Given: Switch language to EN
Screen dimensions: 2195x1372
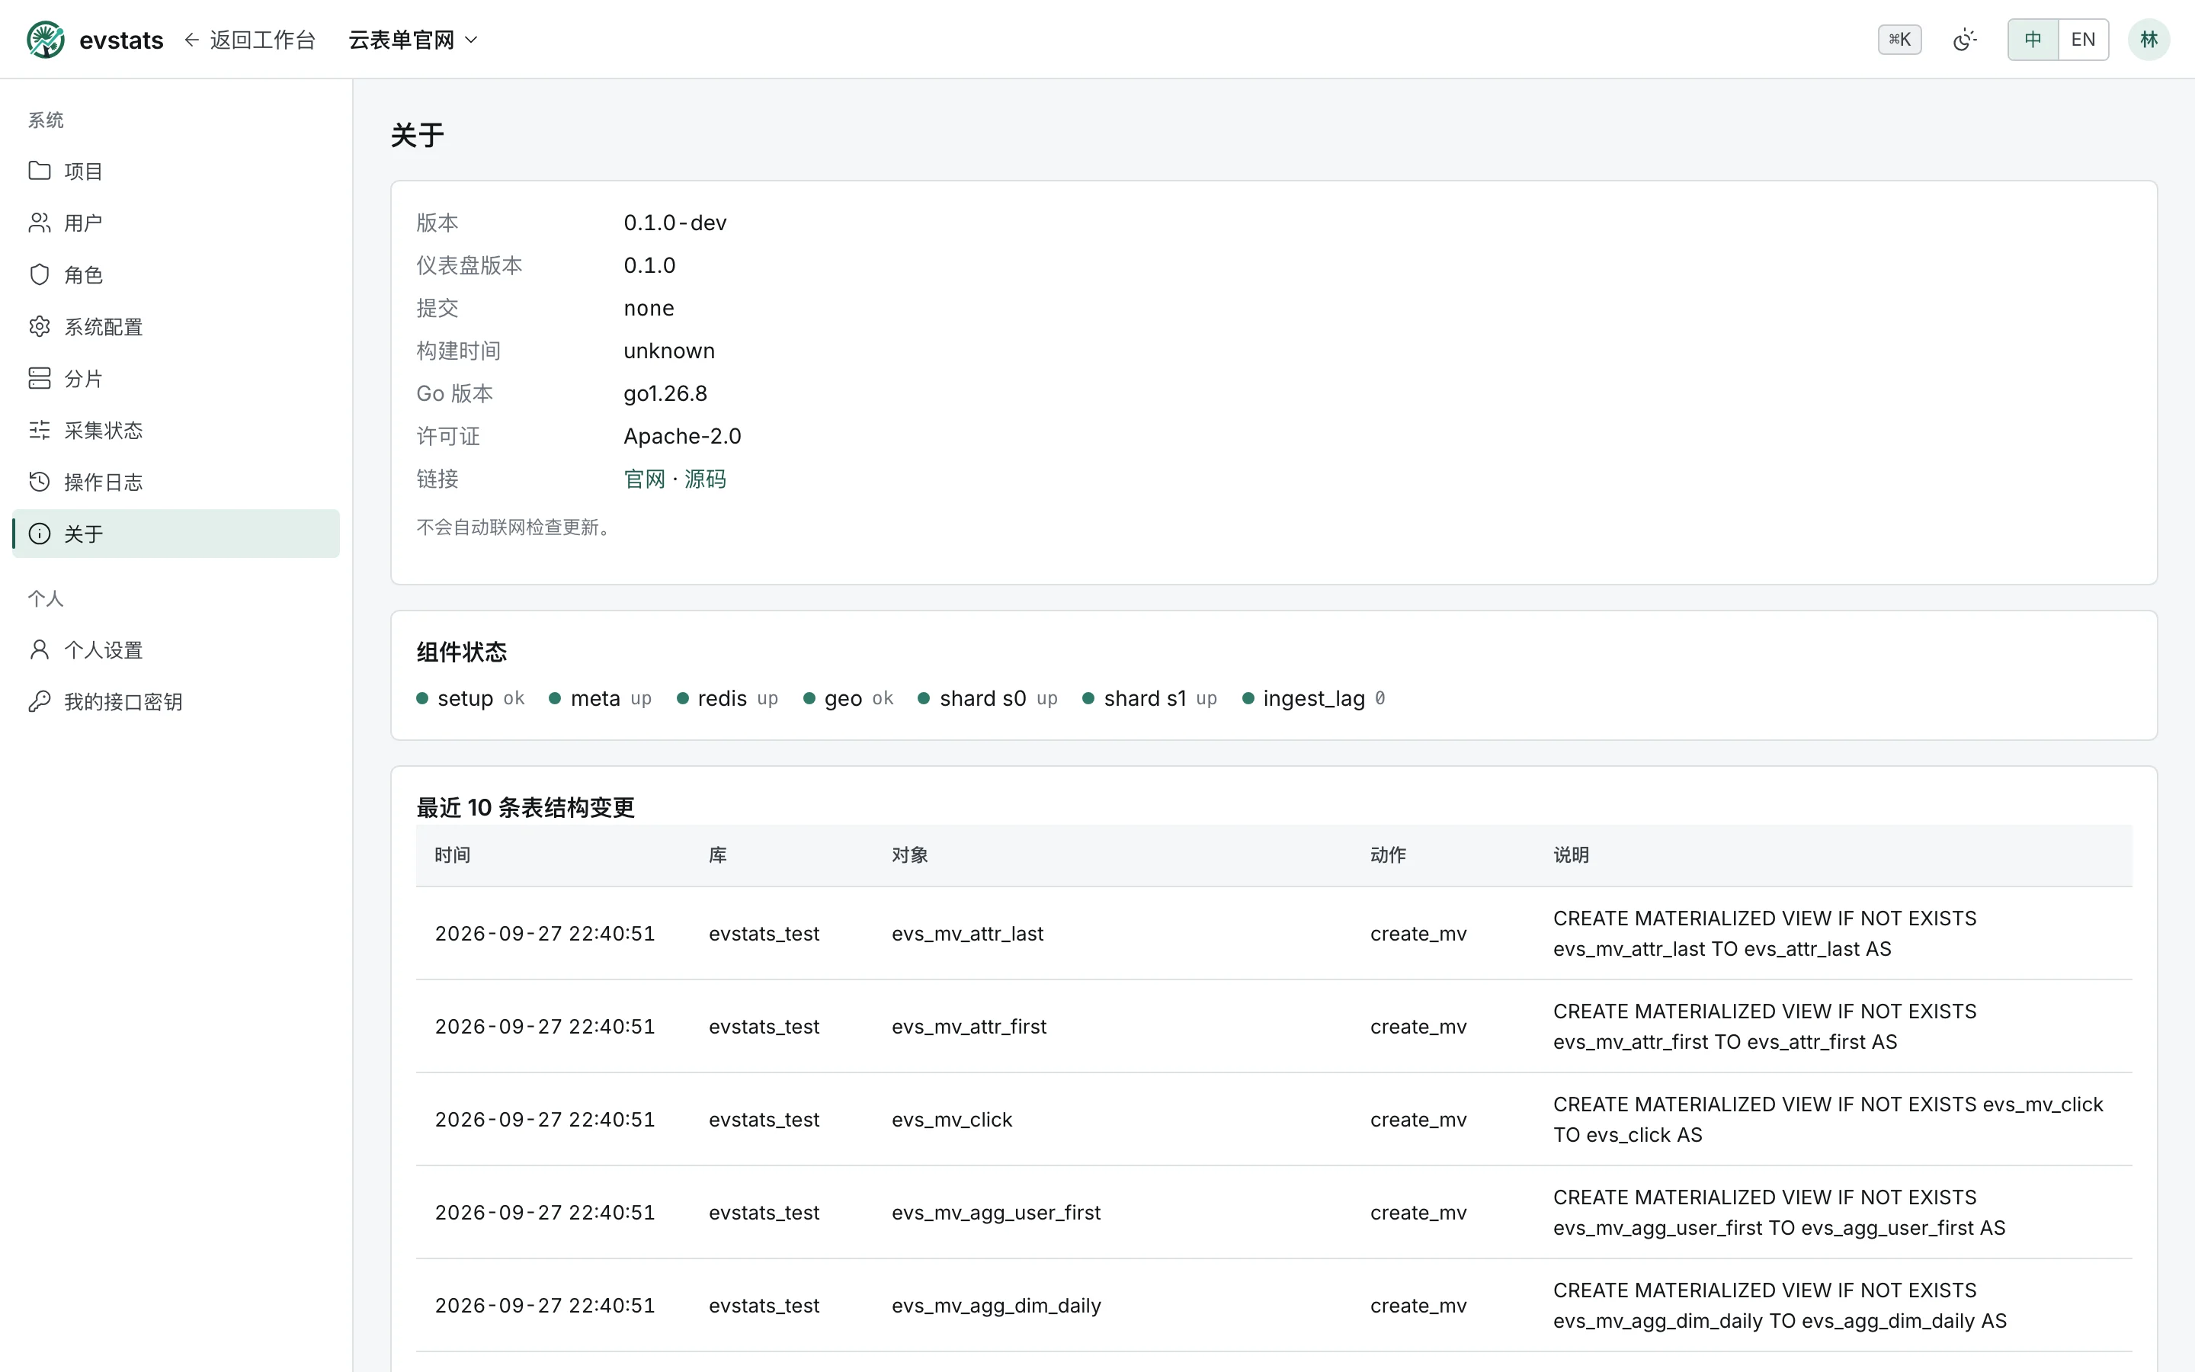Looking at the screenshot, I should (2084, 39).
